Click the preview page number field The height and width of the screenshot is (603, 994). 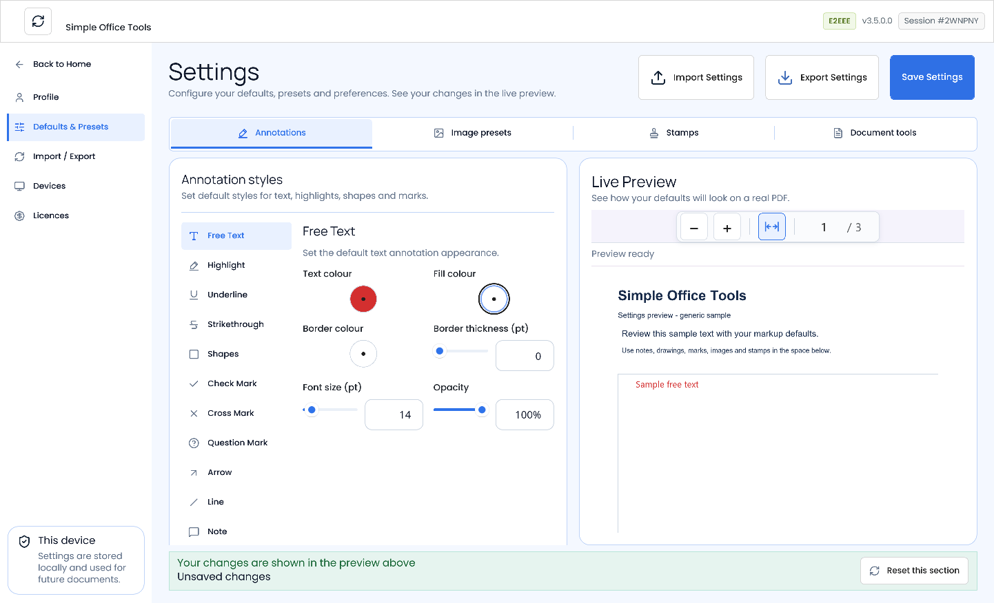click(x=824, y=227)
